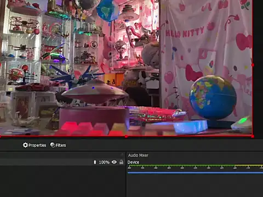This screenshot has width=263, height=197.
Task: Click the bottom-right corner red handle
Action: point(253,136)
